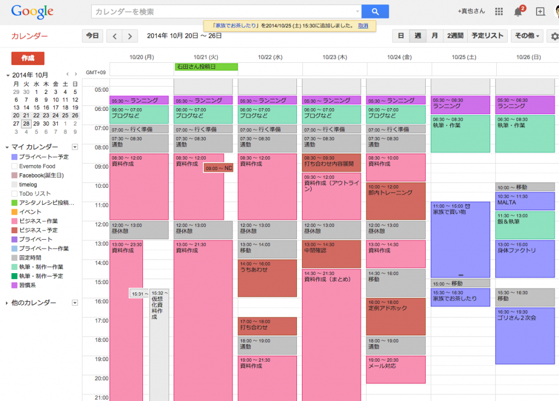Go to previous week arrow
The height and width of the screenshot is (401, 559).
(114, 36)
